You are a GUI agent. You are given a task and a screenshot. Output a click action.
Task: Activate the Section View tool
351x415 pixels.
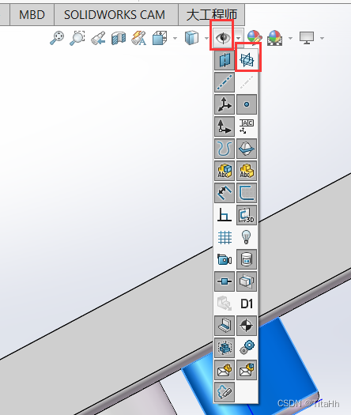point(119,38)
